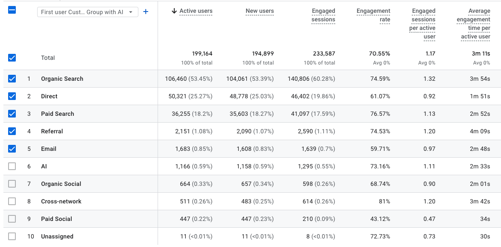Uncheck the Paid Search row checkbox

[12, 114]
